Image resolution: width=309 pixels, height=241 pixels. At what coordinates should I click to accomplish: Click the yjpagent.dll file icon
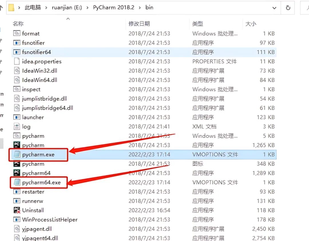[17, 229]
